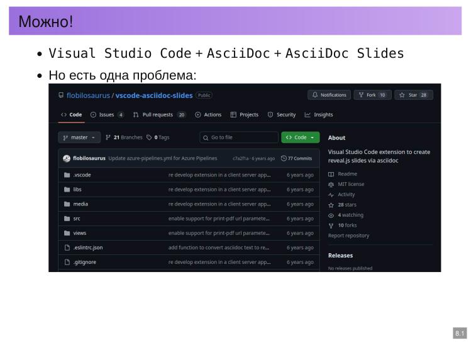Star the repository with the Star button
Screen dimensions: 471x343
coord(414,95)
